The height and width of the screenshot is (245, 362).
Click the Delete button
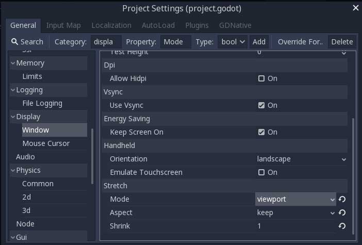tap(342, 42)
